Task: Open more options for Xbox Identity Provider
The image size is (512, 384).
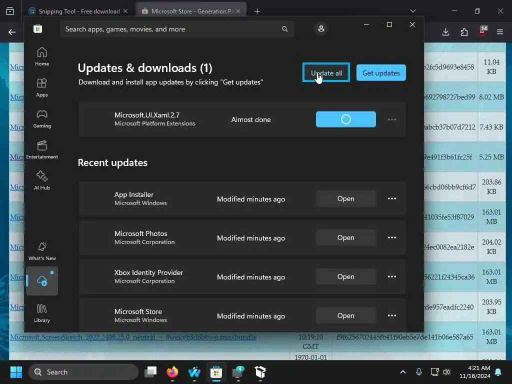Action: point(392,276)
